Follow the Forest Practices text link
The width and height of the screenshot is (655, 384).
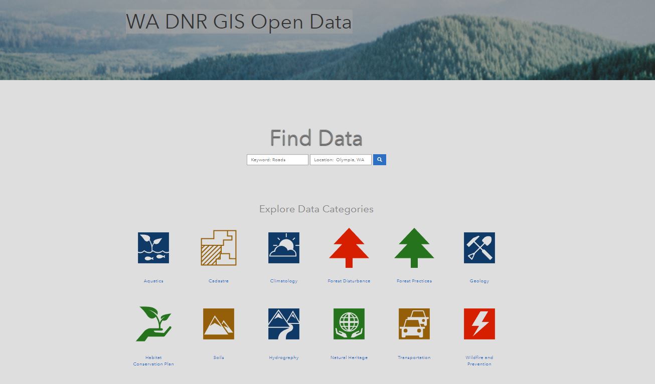[414, 281]
